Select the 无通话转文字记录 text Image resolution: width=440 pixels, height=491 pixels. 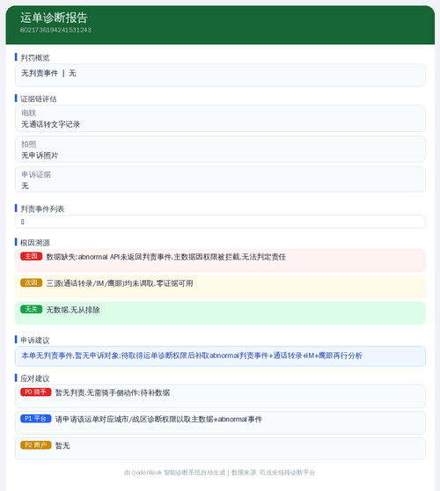click(x=50, y=124)
